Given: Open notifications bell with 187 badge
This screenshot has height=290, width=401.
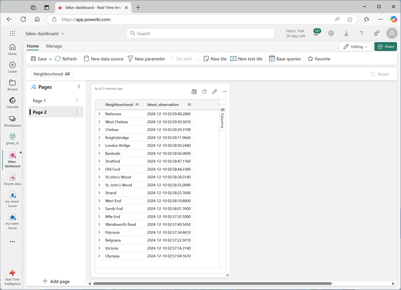Looking at the screenshot, I should coord(316,33).
